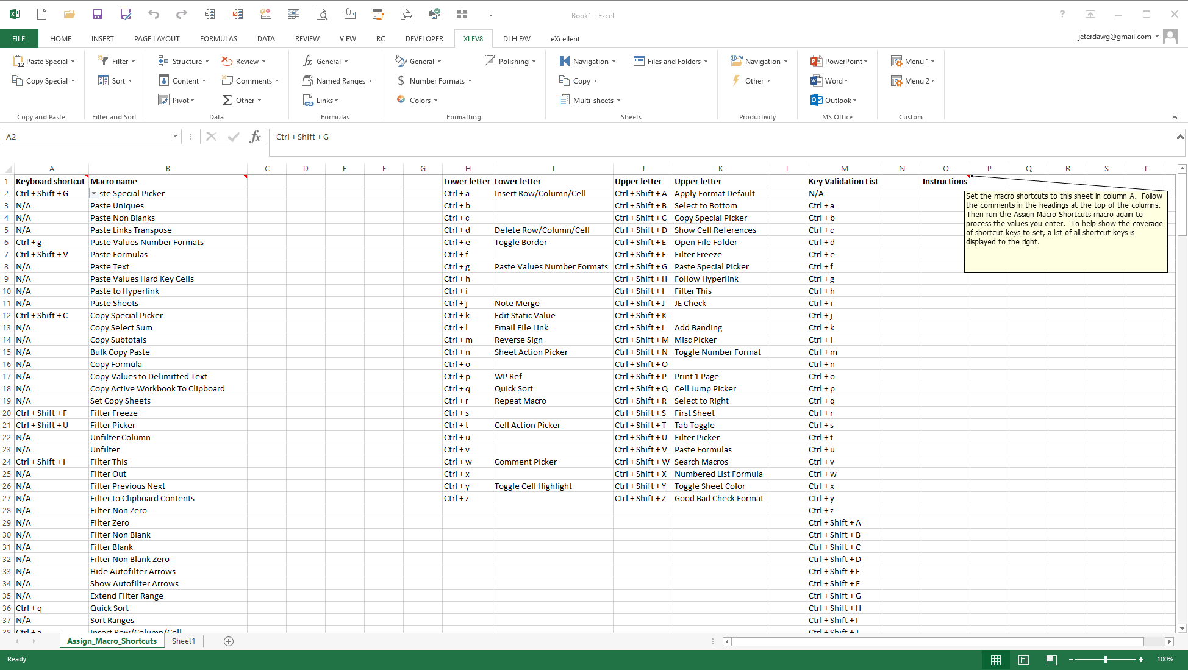Screen dimensions: 1188x670
Task: Open the cell A2 validation dropdown arrow
Action: click(x=94, y=193)
